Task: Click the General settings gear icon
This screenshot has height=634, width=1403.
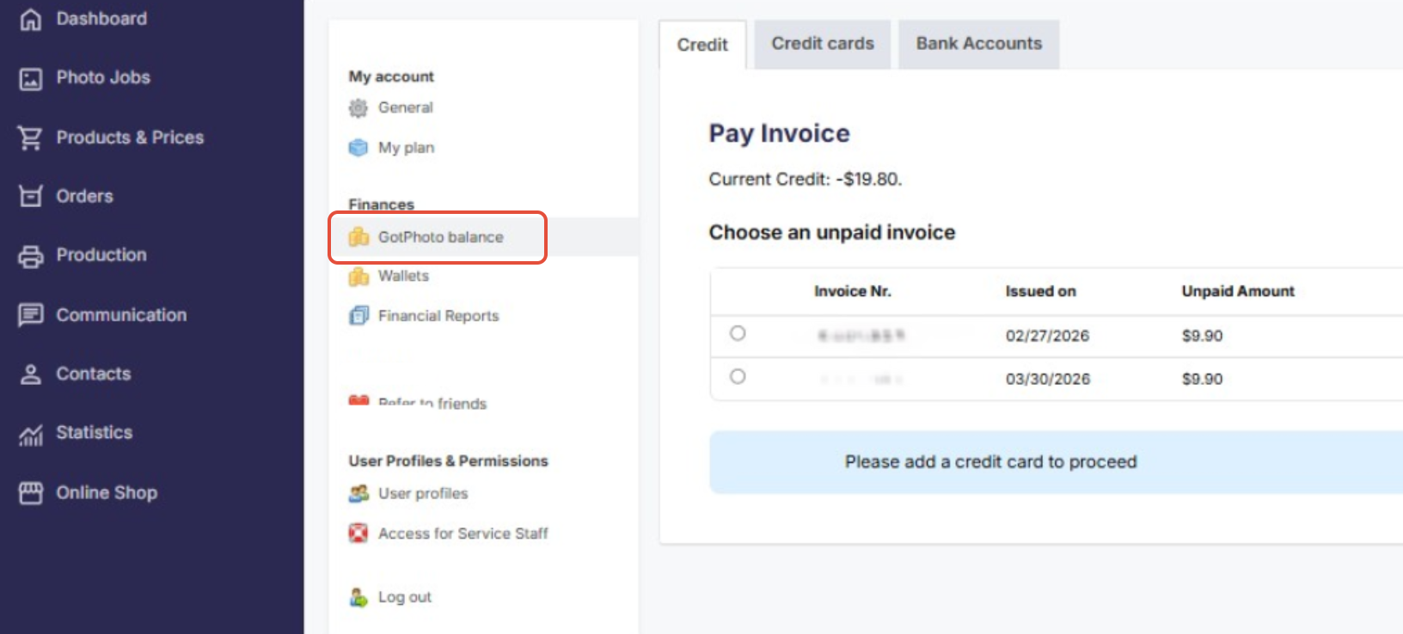Action: [358, 107]
